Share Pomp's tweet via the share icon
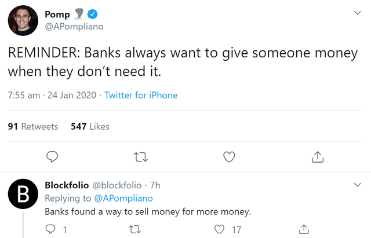The width and height of the screenshot is (371, 238). [x=318, y=157]
